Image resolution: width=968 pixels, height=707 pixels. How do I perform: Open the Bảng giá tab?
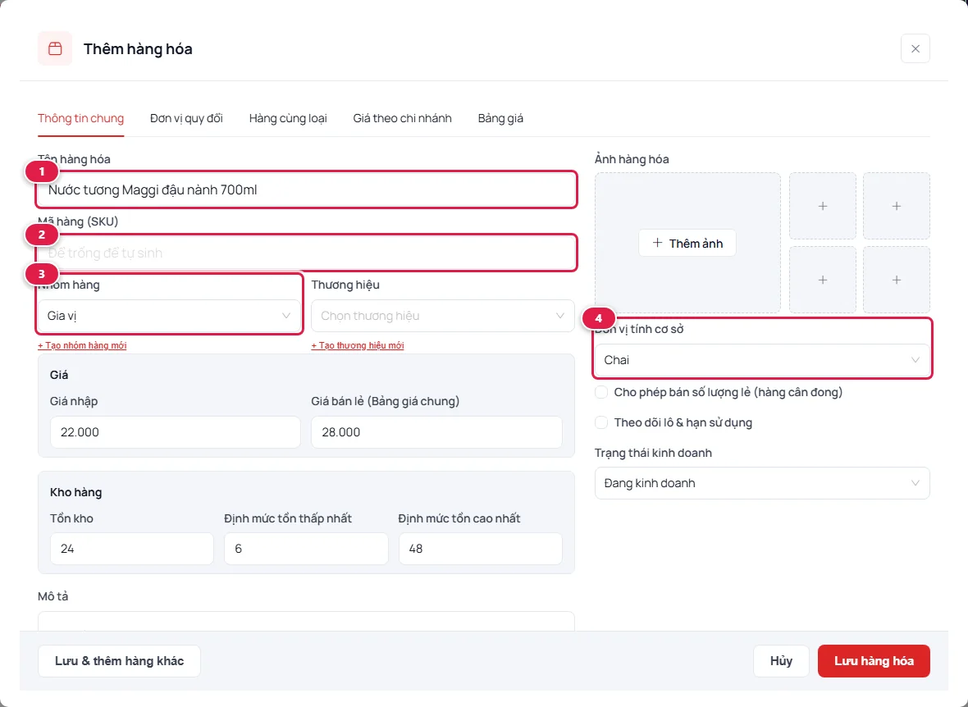coord(500,118)
